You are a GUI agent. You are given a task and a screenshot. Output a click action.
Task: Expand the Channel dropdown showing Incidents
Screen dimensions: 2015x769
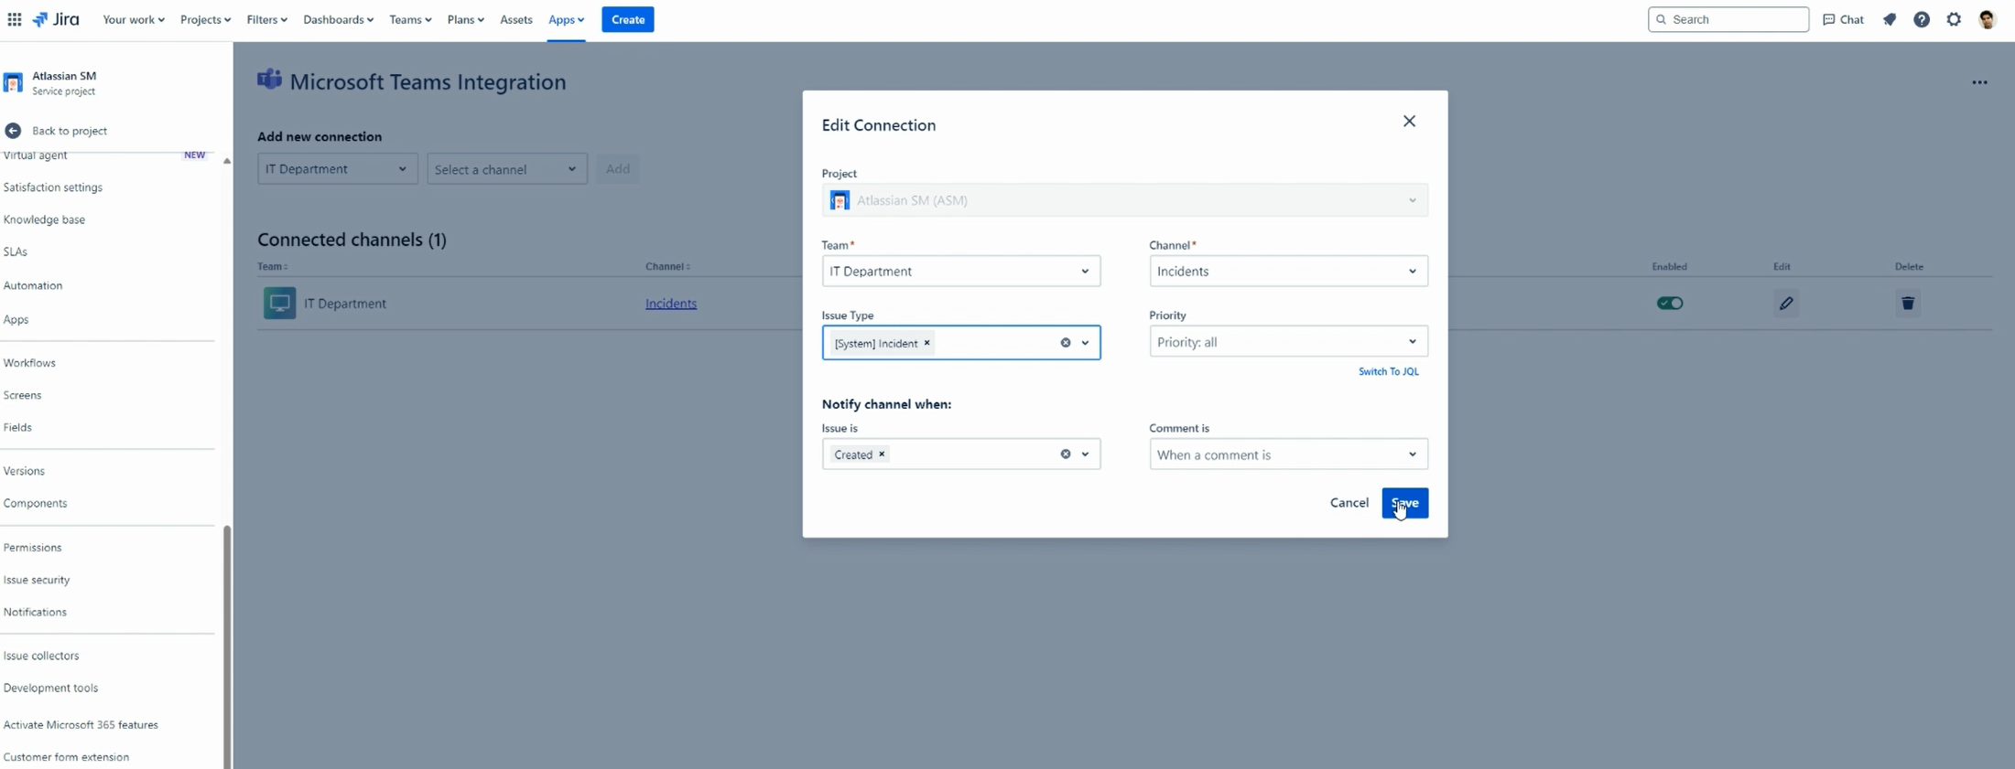[x=1288, y=272]
